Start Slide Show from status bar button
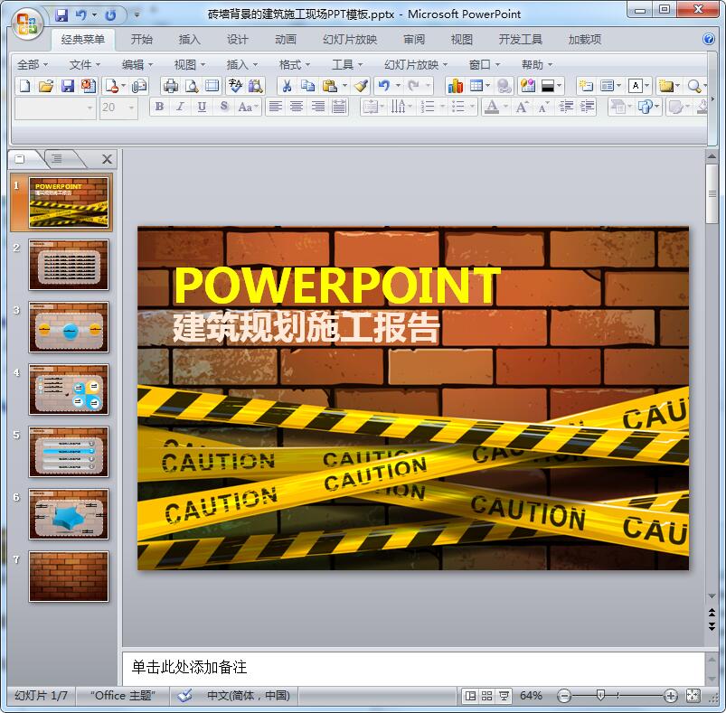The image size is (726, 713). pyautogui.click(x=504, y=696)
